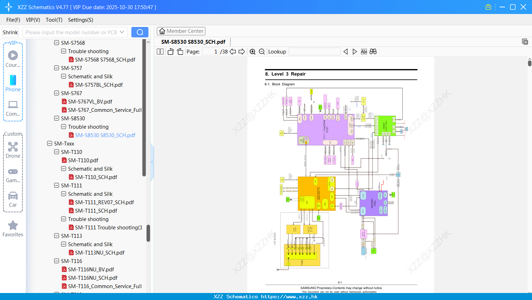Image resolution: width=532 pixels, height=300 pixels.
Task: Click the page number input box
Action: [x=211, y=52]
